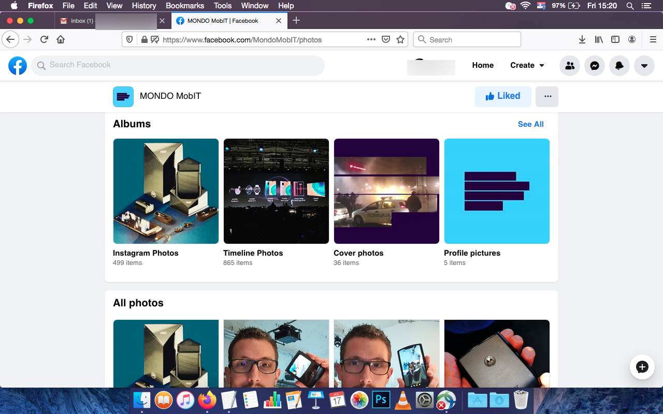663x414 pixels.
Task: Open the Bookmarks menu
Action: 184,6
